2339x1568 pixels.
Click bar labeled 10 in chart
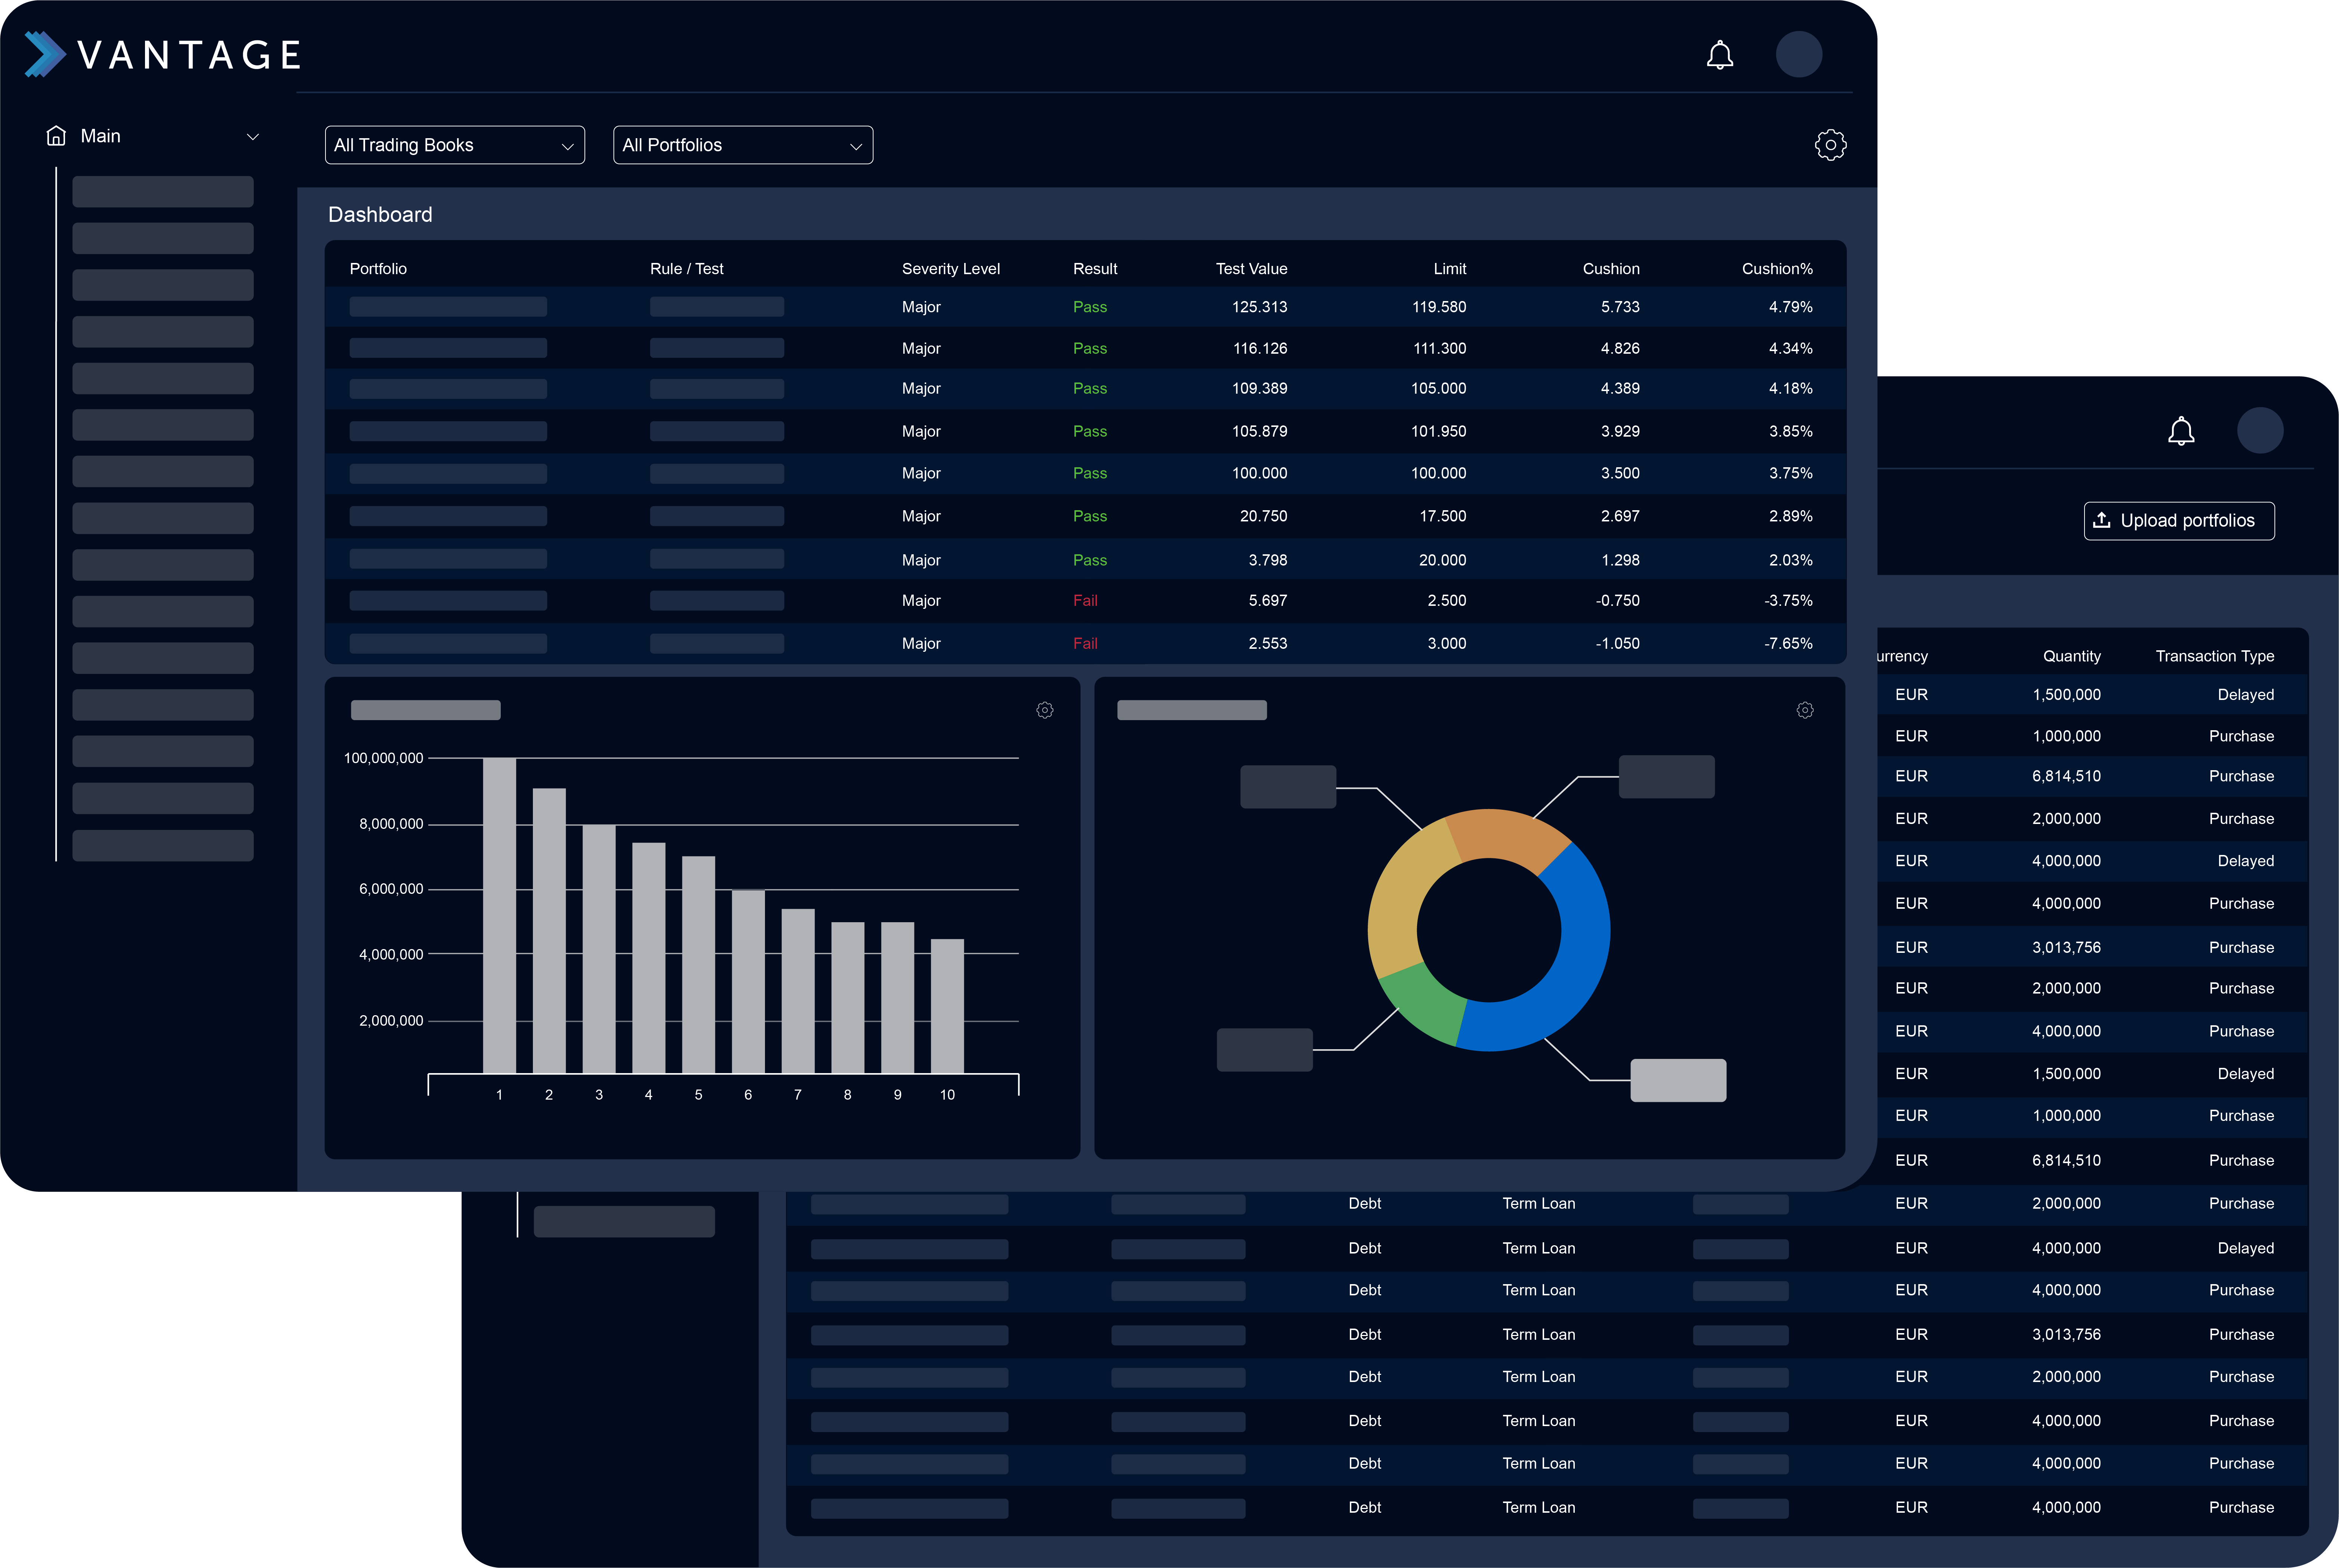(947, 1006)
